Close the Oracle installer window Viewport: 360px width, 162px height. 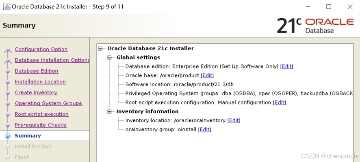pyautogui.click(x=350, y=7)
